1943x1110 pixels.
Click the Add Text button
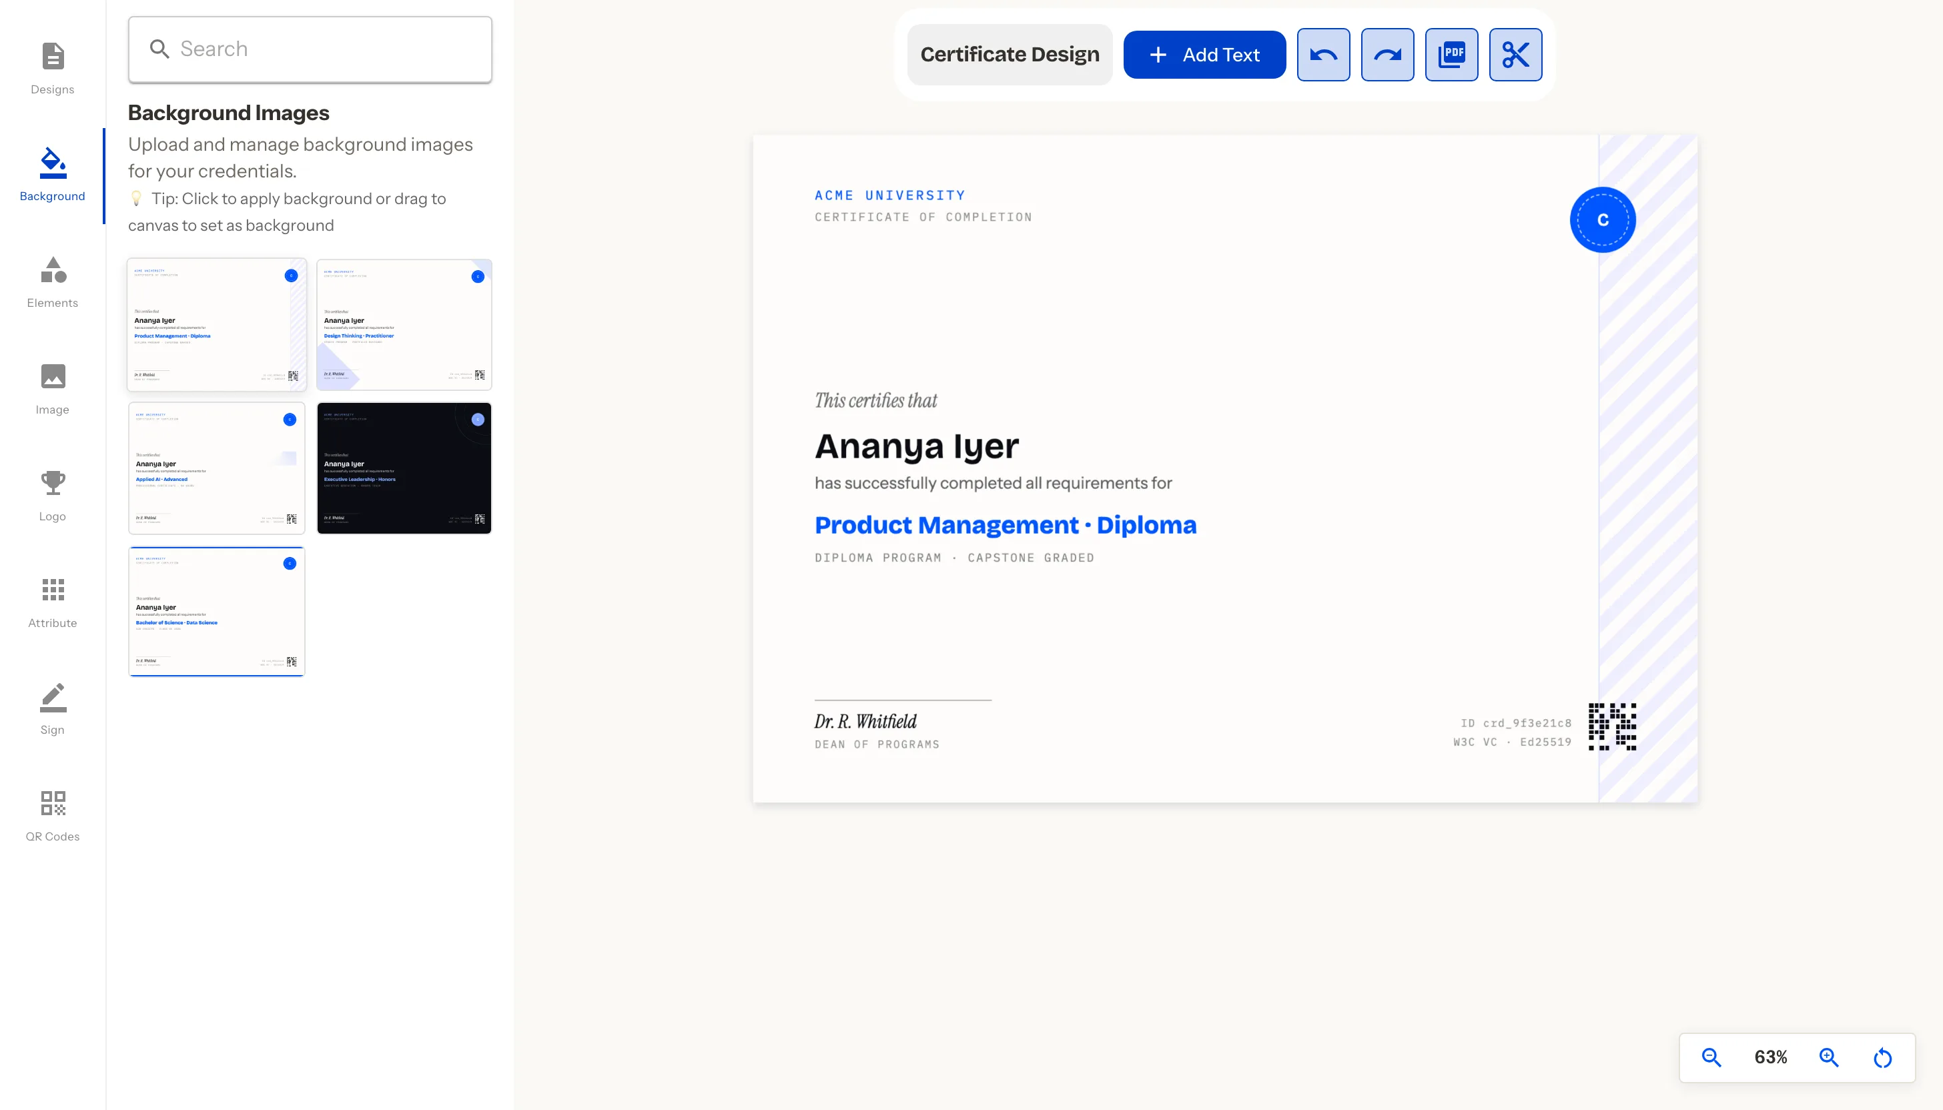point(1204,55)
